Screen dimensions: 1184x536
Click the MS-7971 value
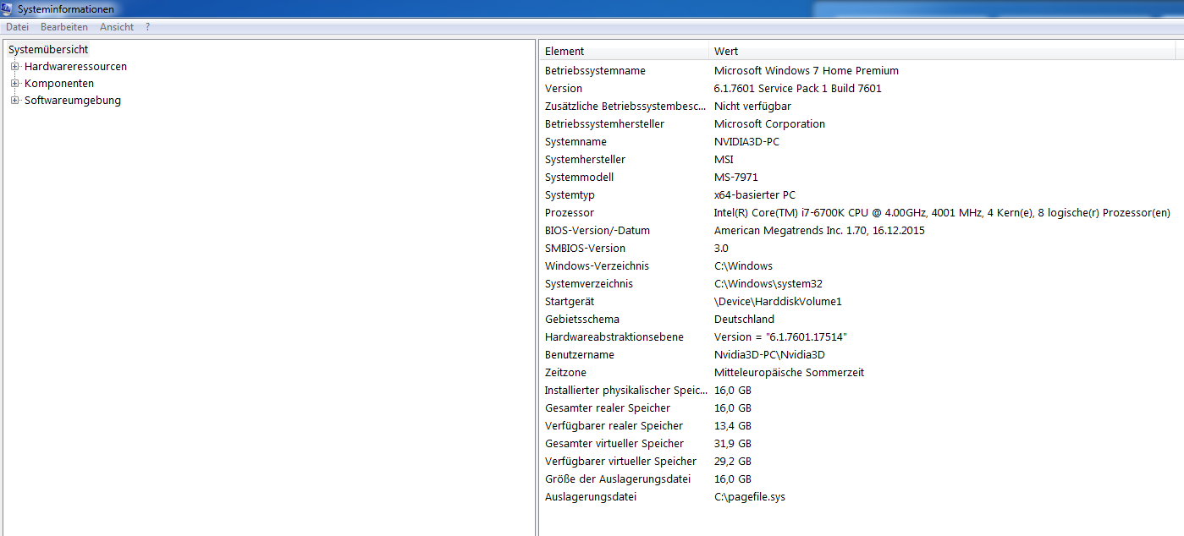pos(736,178)
